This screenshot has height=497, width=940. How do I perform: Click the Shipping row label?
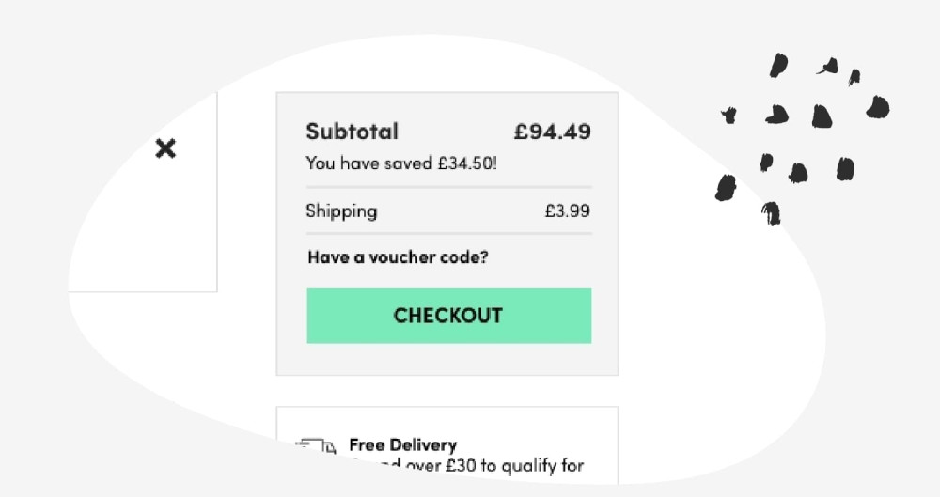(341, 211)
